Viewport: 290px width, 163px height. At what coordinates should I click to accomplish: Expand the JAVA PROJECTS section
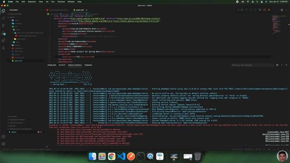point(16,123)
